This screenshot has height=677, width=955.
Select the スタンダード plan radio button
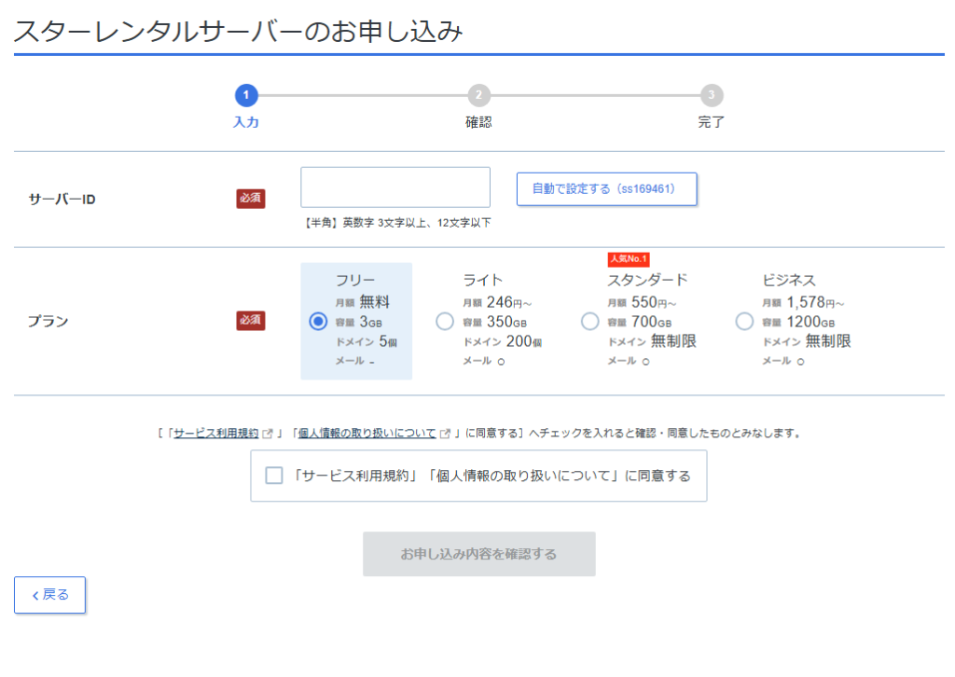(589, 321)
